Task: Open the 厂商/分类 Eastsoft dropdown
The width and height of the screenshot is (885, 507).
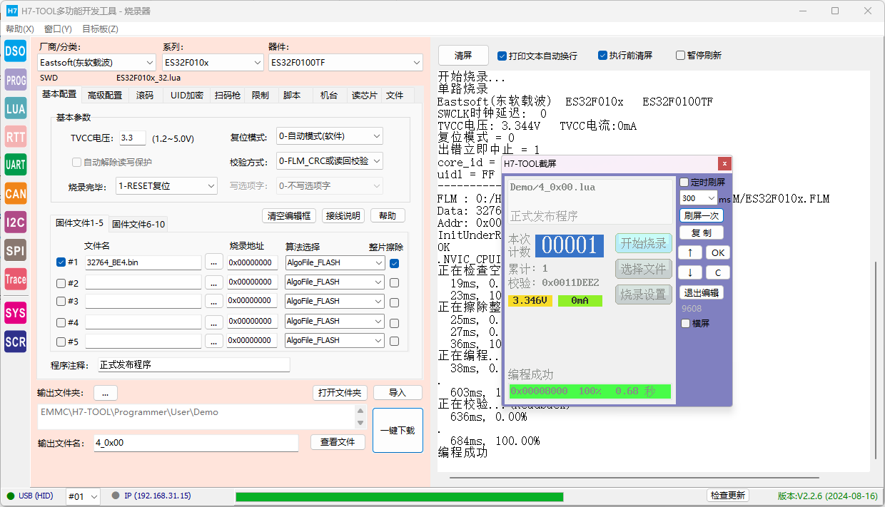Action: (96, 63)
